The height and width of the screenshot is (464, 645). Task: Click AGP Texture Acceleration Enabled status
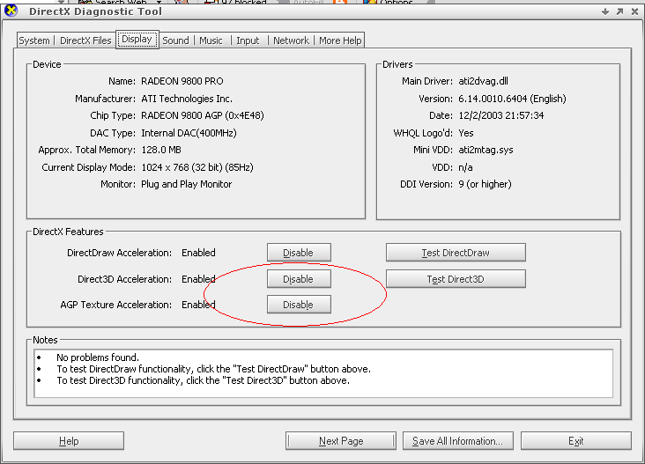click(x=198, y=305)
